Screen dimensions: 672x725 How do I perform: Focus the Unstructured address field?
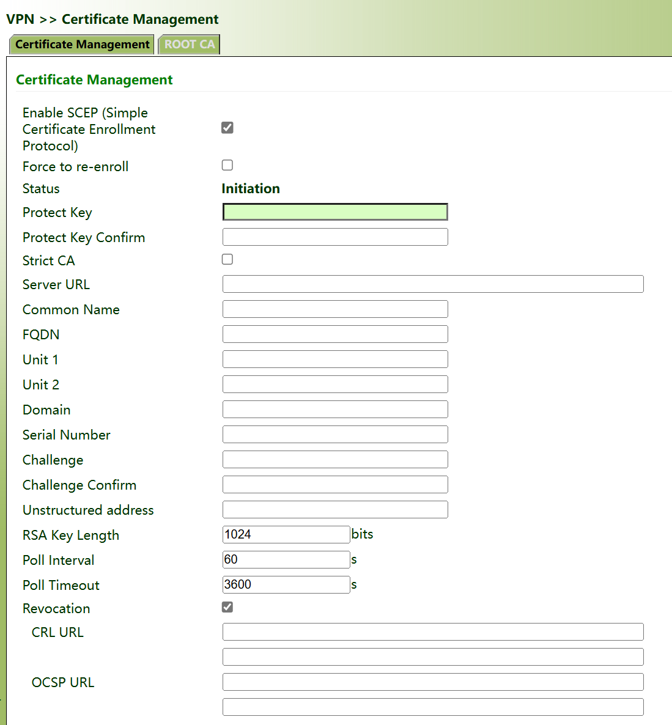[335, 510]
